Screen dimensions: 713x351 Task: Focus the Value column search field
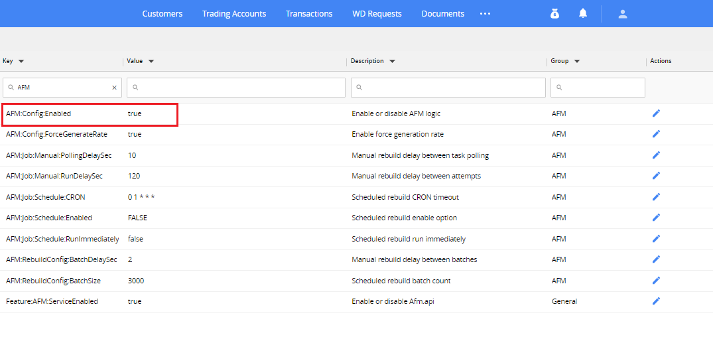236,88
